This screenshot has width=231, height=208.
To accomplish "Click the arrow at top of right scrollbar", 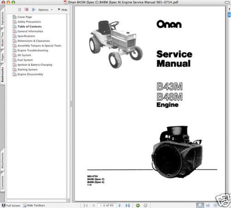I will (x=229, y=9).
